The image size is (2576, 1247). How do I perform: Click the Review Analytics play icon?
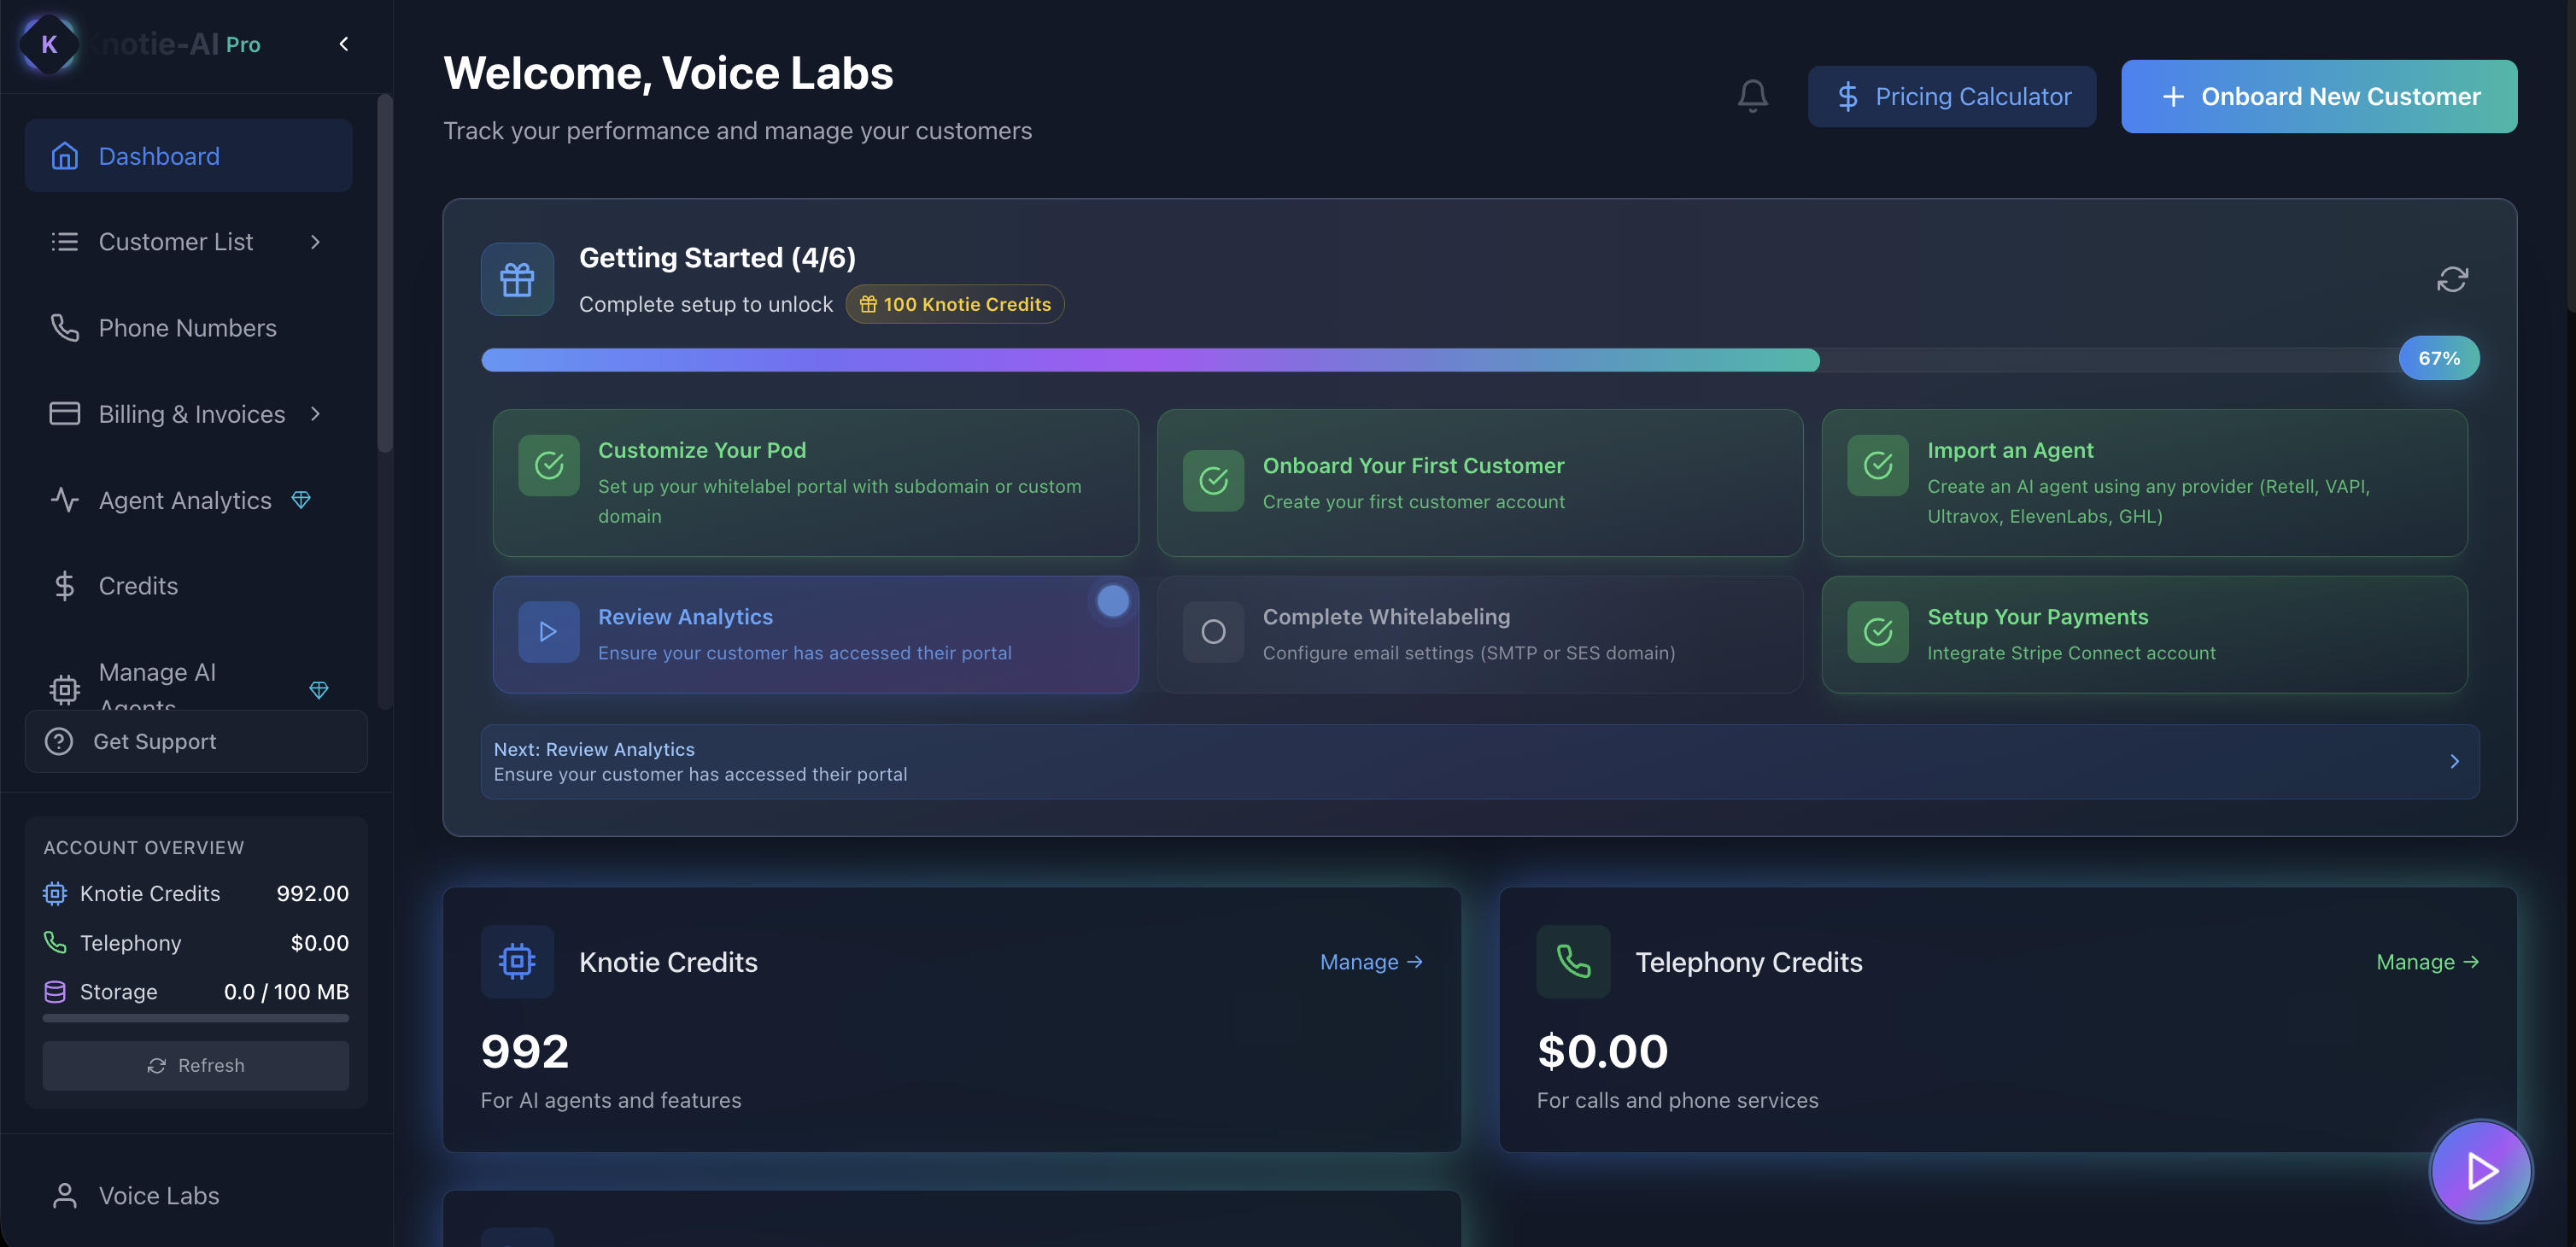tap(548, 632)
